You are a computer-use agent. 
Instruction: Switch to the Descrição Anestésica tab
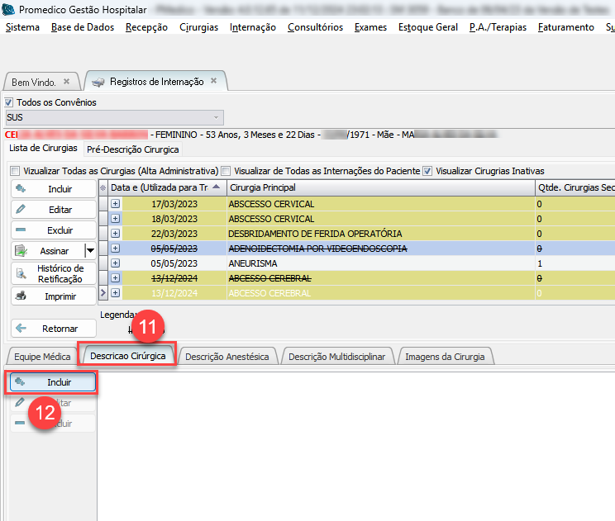pos(227,357)
